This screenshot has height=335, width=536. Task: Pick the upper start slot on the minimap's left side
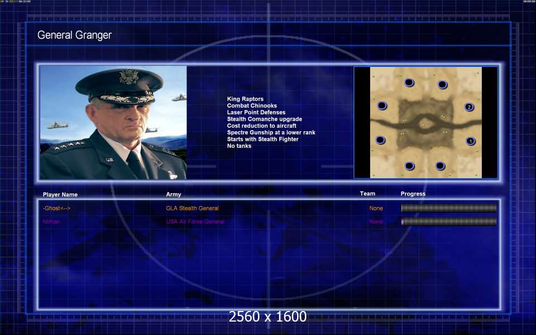pos(382,106)
